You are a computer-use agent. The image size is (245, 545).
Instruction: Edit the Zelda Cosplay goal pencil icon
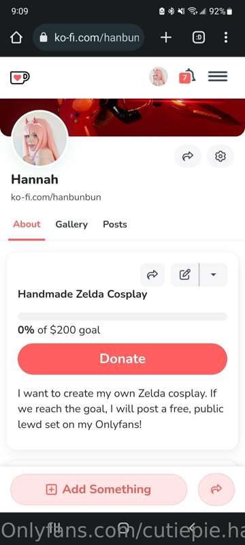coord(185,275)
